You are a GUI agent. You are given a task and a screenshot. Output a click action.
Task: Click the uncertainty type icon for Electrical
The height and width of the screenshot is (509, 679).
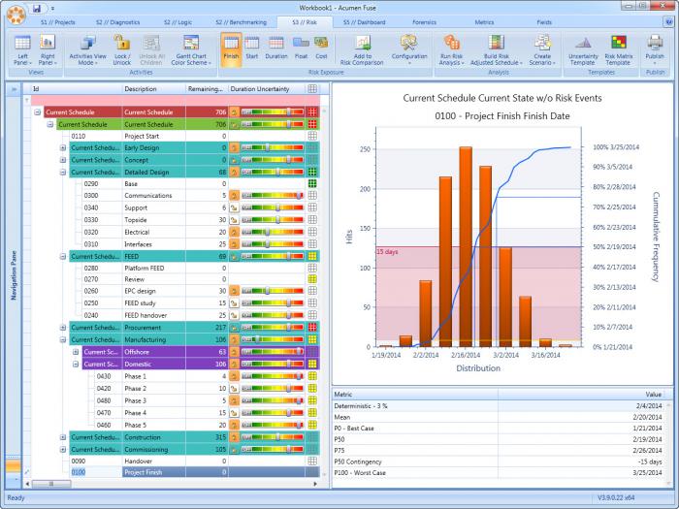pyautogui.click(x=235, y=232)
